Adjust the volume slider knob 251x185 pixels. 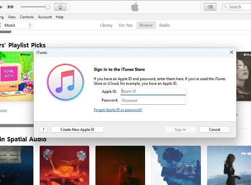coord(48,7)
